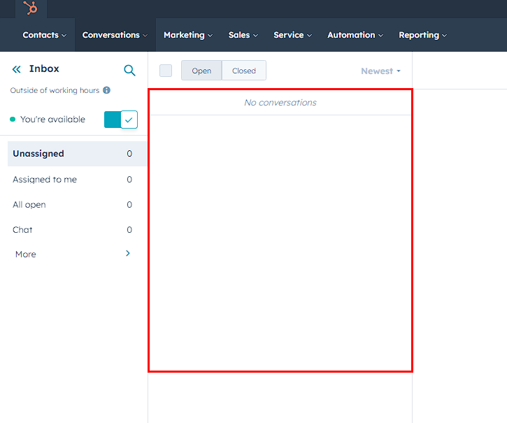Toggle the You're available switch
The width and height of the screenshot is (507, 423).
click(x=121, y=120)
